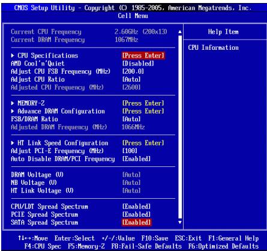Click the CPU Information help text
This screenshot has height=251, width=267.
[x=213, y=47]
